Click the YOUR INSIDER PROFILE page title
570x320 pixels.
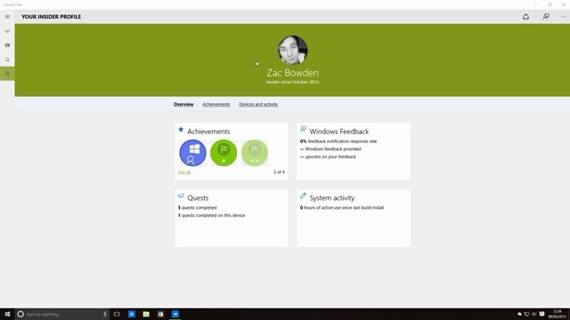[x=52, y=17]
